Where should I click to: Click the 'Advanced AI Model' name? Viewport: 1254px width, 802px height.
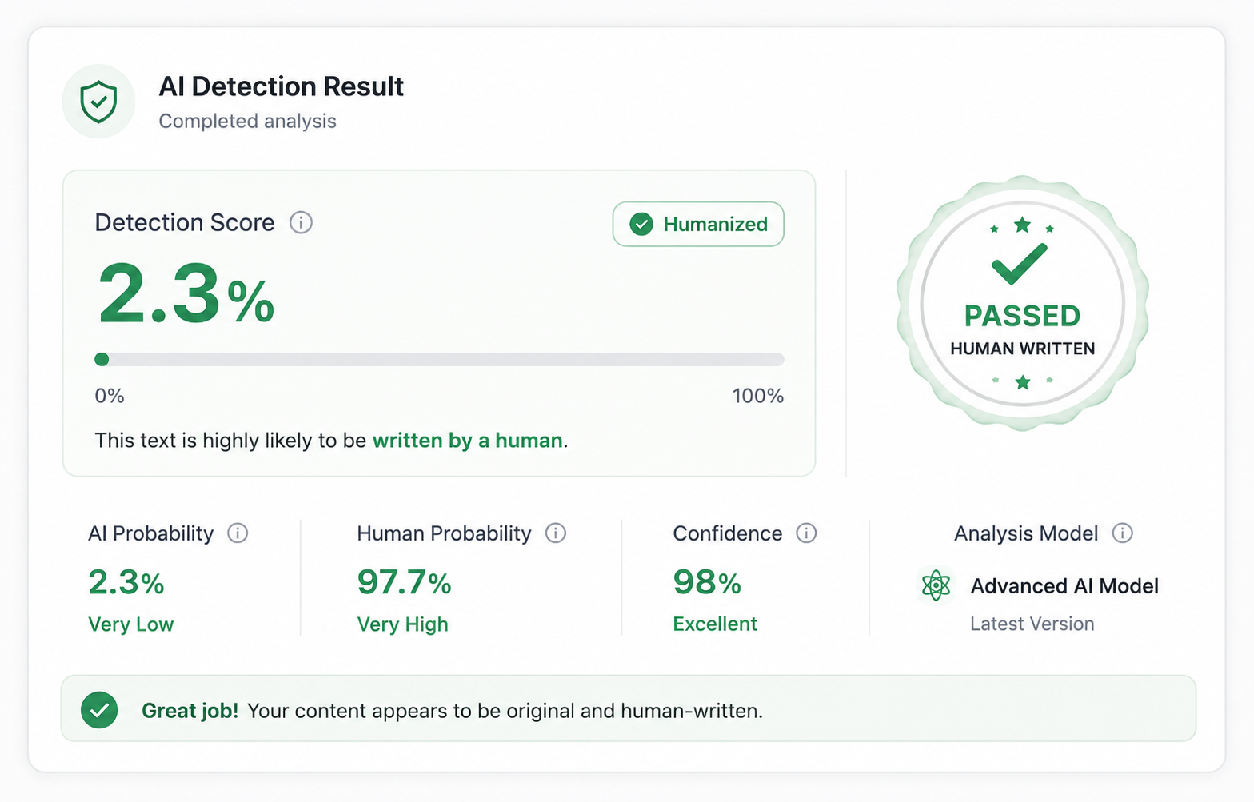coord(1064,586)
